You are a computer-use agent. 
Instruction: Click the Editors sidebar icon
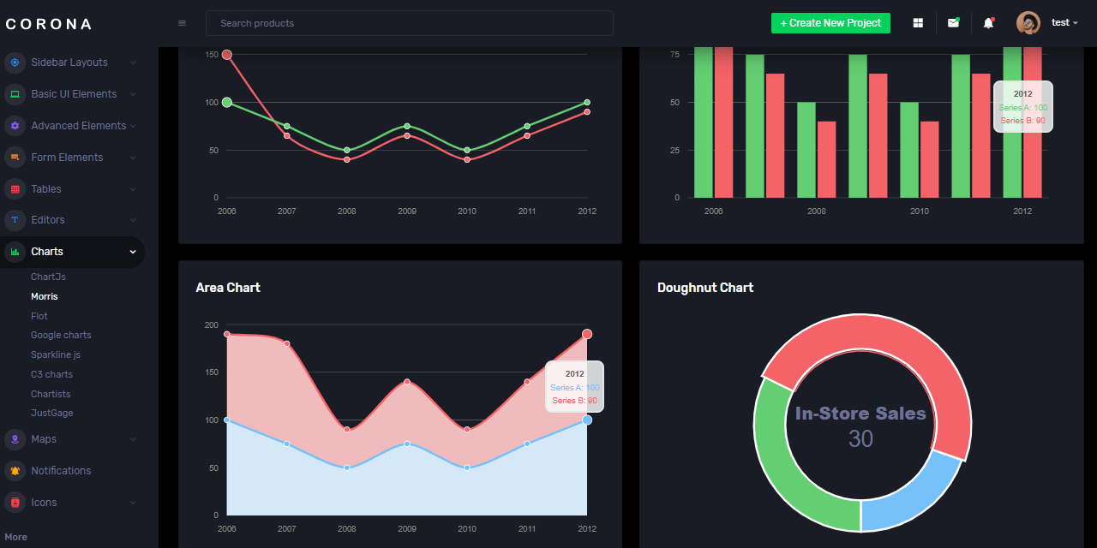pyautogui.click(x=15, y=220)
